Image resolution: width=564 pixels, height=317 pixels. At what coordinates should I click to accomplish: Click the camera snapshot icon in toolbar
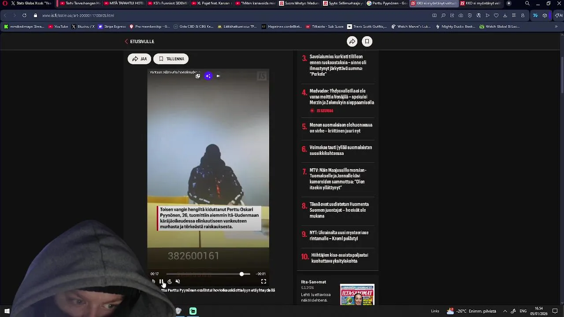tap(461, 15)
